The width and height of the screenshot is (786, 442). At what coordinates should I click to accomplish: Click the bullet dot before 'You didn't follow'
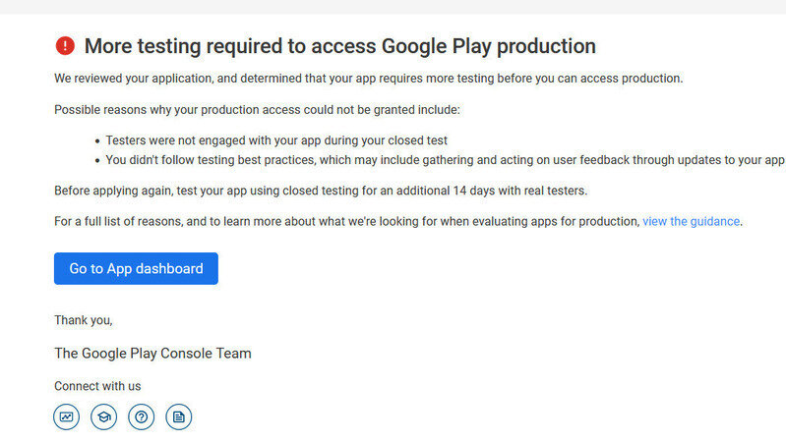[96, 161]
